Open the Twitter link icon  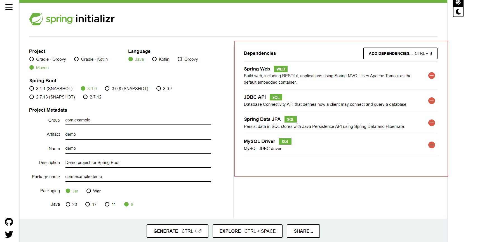point(9,234)
